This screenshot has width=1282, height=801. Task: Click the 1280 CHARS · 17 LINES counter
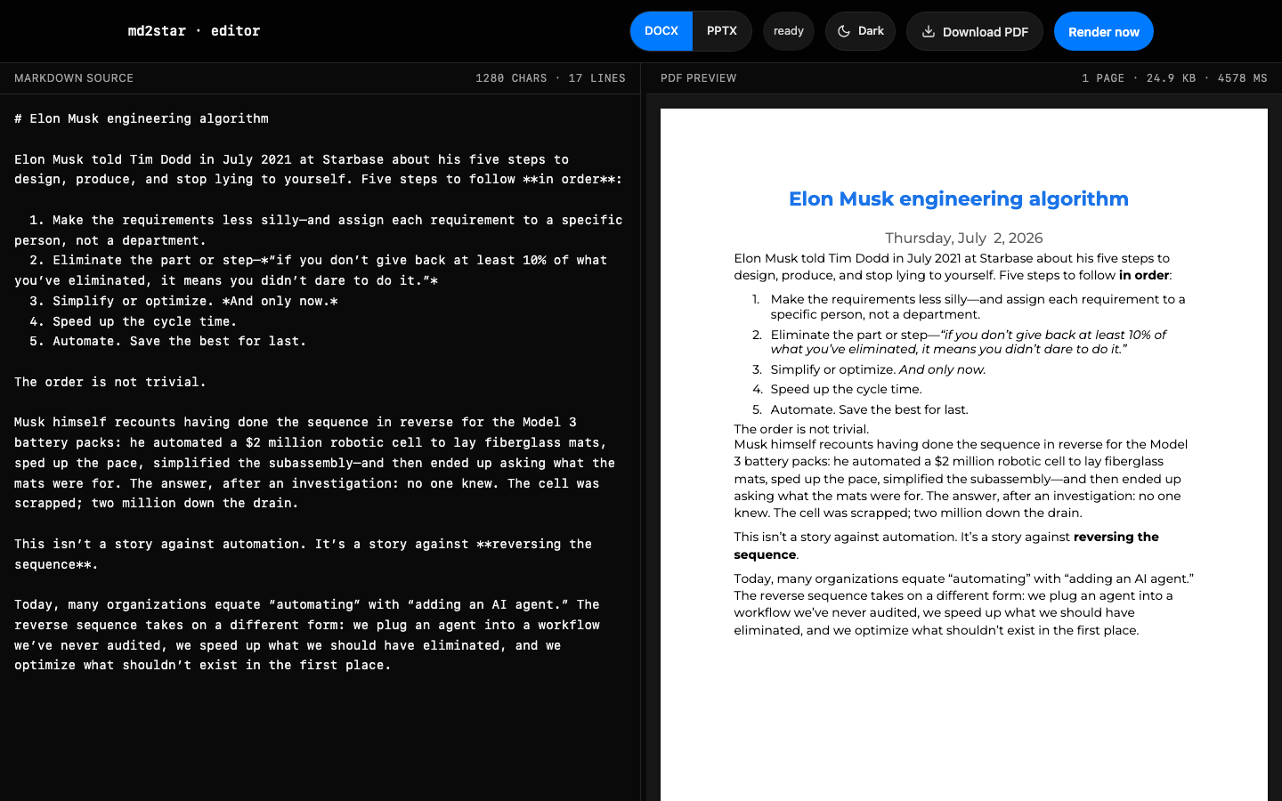550,78
